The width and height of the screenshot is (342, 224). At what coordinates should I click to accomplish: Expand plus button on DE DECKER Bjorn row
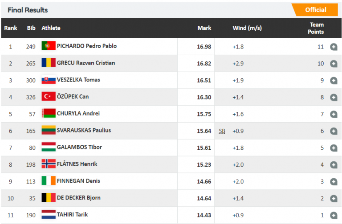pyautogui.click(x=334, y=199)
